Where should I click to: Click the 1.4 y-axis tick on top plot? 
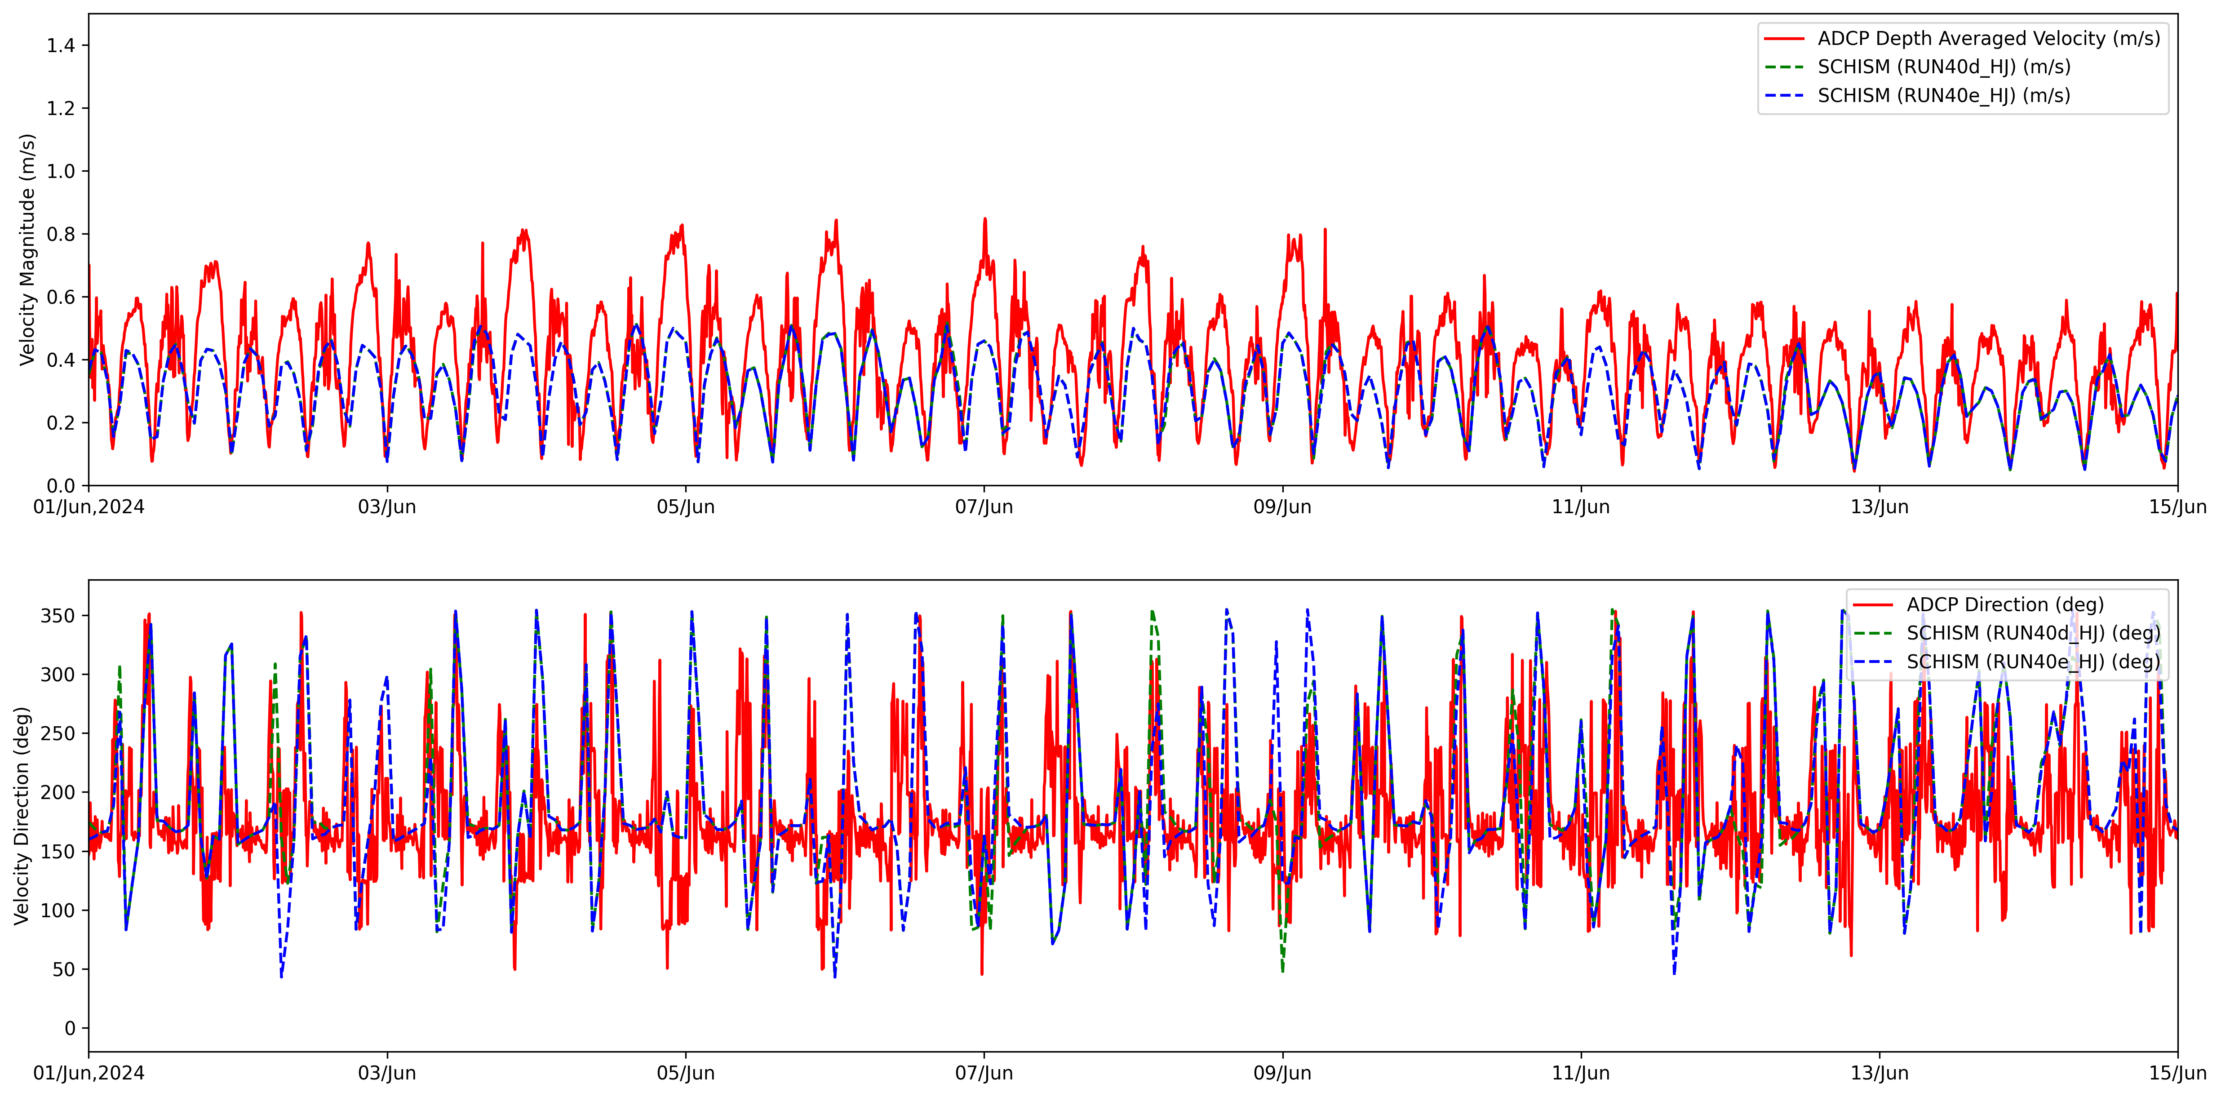60,46
